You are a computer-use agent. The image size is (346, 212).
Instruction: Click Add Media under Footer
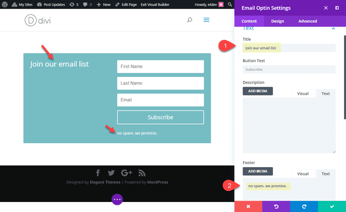(258, 171)
